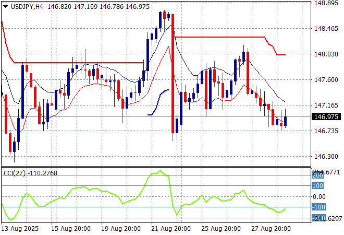Select the 13 Aug 2025 date label
Screen dimensions: 344x235
[21, 228]
